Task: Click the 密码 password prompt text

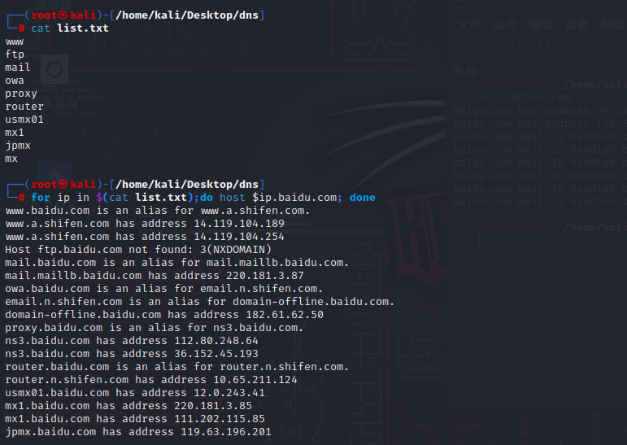Action: pos(465,71)
